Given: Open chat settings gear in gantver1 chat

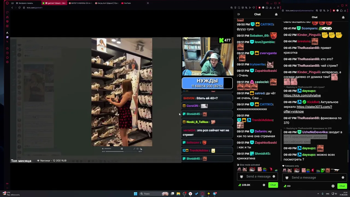Looking at the screenshot, I should pyautogui.click(x=264, y=185).
